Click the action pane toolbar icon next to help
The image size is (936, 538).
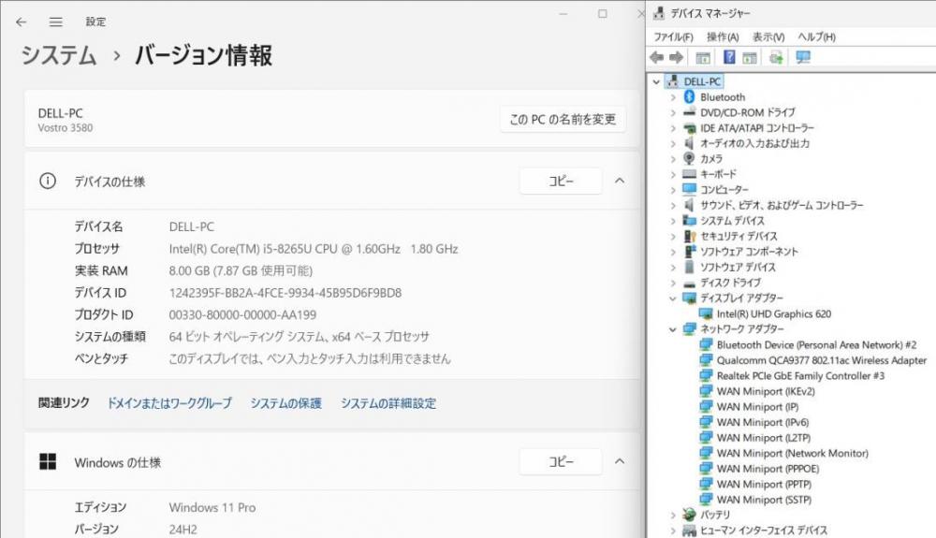tap(750, 57)
